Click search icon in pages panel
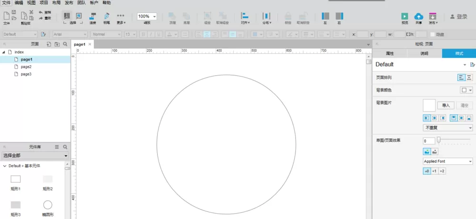Viewport: 476px width, 219px height. point(65,44)
